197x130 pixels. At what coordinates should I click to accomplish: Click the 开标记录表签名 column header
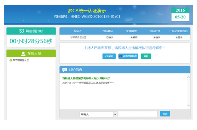[x=178, y=31]
